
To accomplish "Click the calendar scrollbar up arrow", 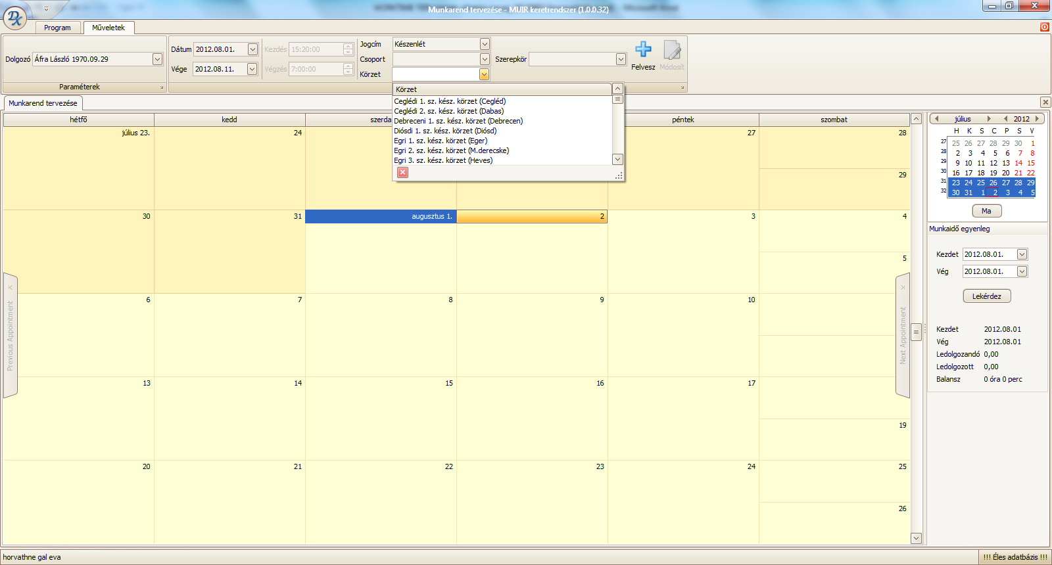I will coord(916,119).
